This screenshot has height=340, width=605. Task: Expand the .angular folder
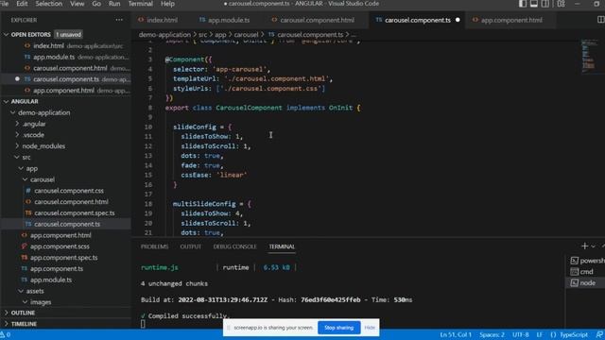[34, 124]
